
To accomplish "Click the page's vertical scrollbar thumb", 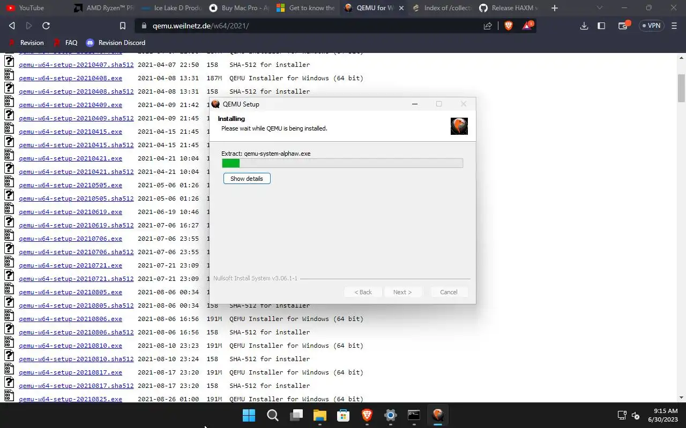I will [682, 88].
